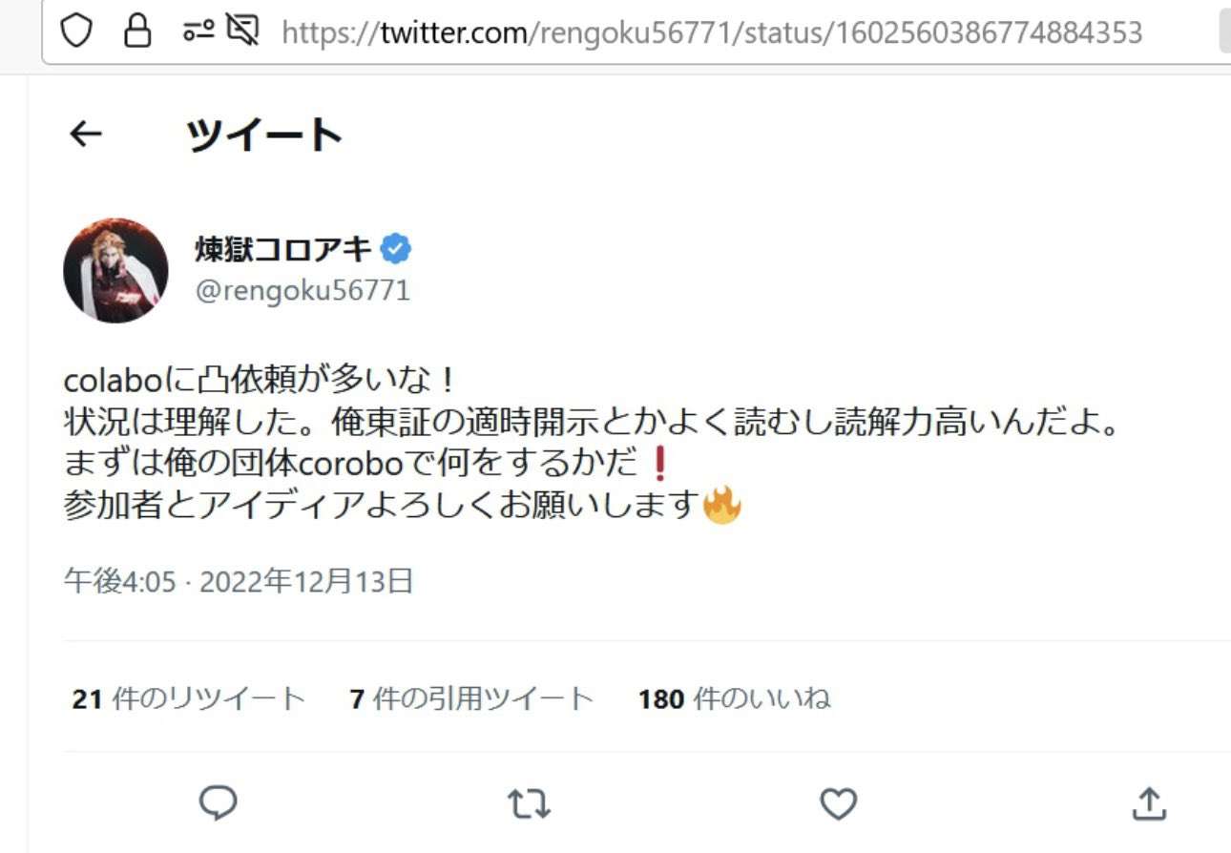The height and width of the screenshot is (853, 1231).
Task: Focus the twitter.com address bar URL
Action: pos(712,32)
